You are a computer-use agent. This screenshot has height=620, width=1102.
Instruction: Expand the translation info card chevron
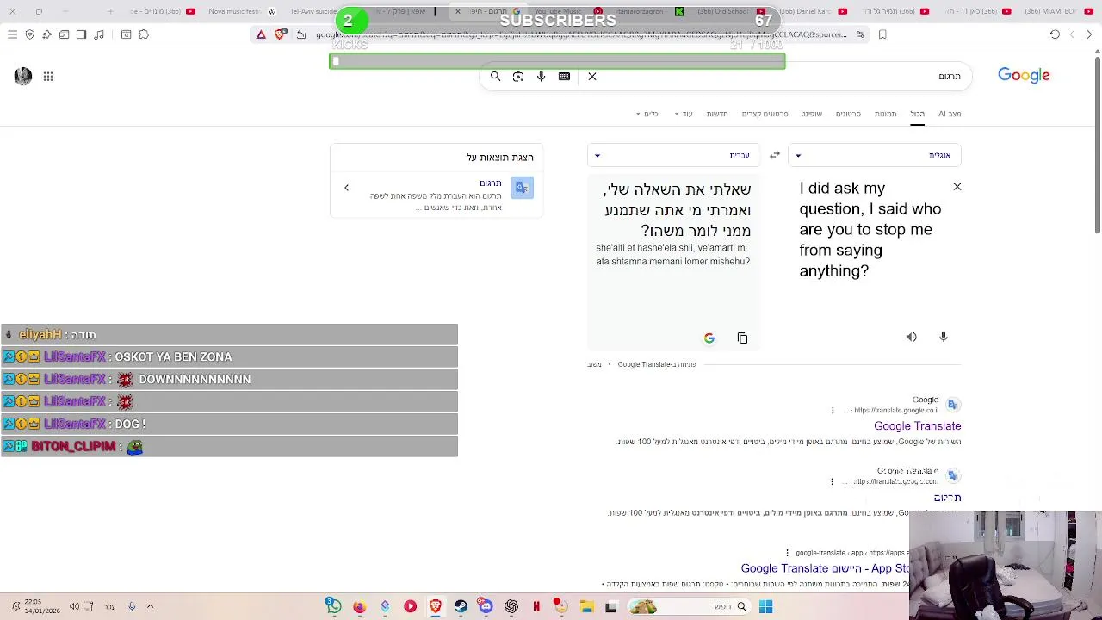(346, 188)
